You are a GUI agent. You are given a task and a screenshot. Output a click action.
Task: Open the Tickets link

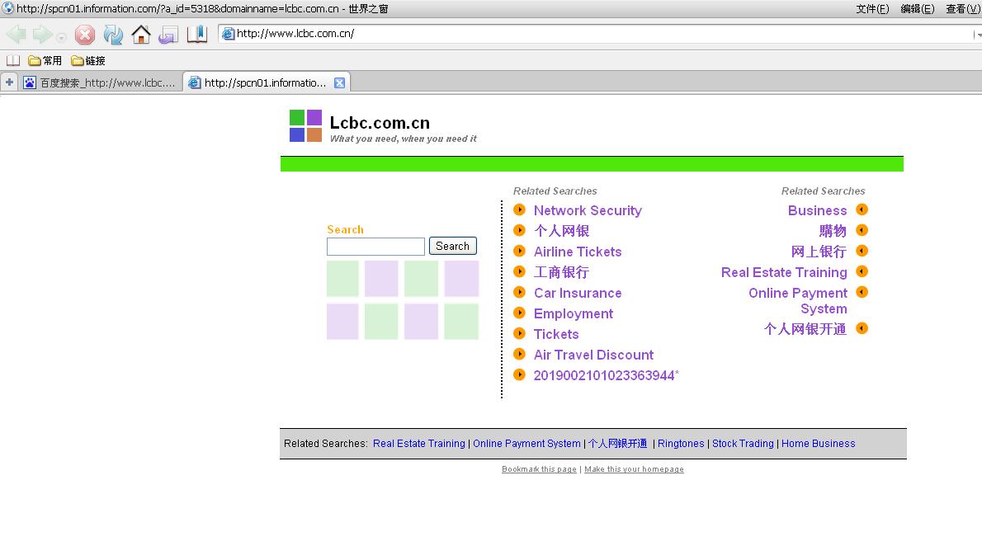(x=556, y=334)
